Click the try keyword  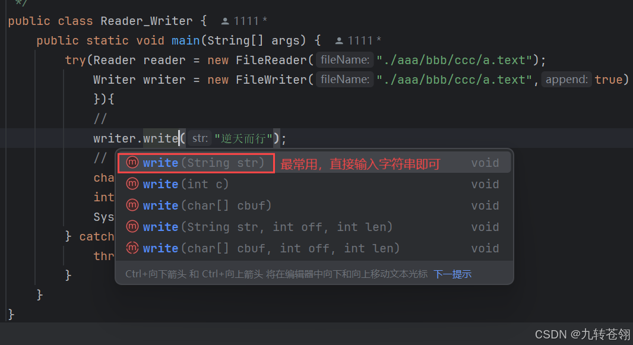click(75, 60)
